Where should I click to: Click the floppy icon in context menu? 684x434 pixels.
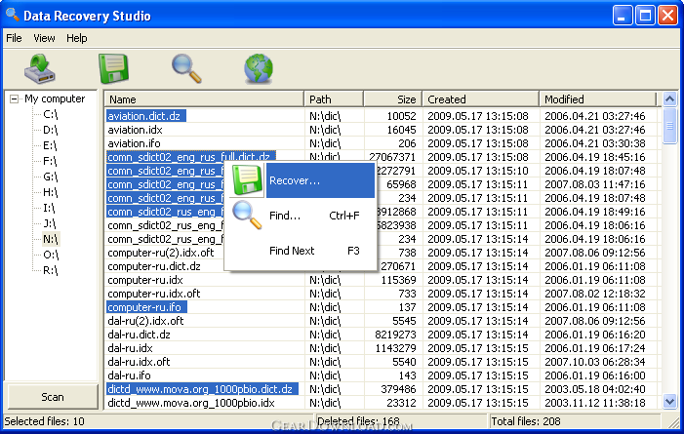247,180
